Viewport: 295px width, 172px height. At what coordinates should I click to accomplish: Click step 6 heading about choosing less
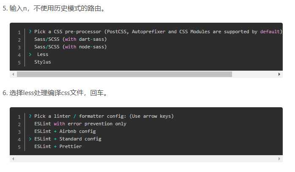point(55,93)
